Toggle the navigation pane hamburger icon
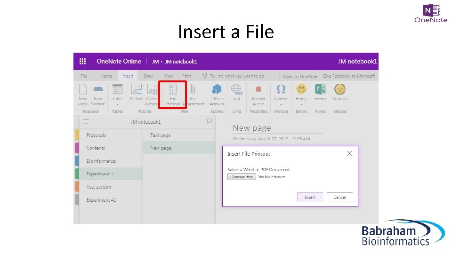 [86, 121]
